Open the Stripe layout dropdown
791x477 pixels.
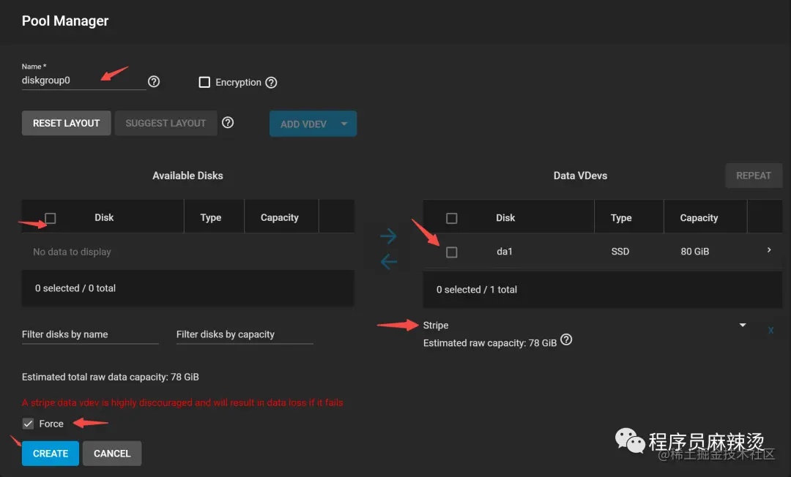[584, 326]
